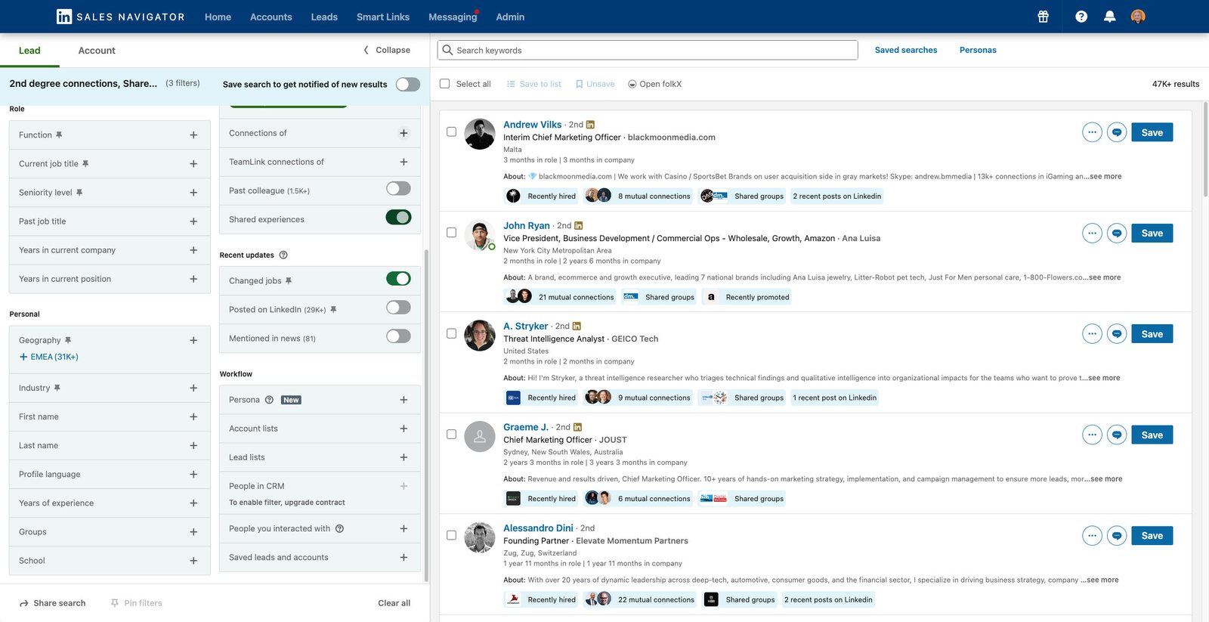Message A. Stryker via chat icon
This screenshot has width=1209, height=622.
(1117, 333)
